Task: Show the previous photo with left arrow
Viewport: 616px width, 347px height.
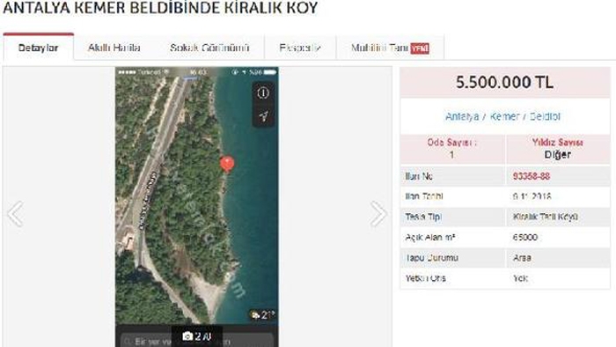Action: pyautogui.click(x=15, y=214)
